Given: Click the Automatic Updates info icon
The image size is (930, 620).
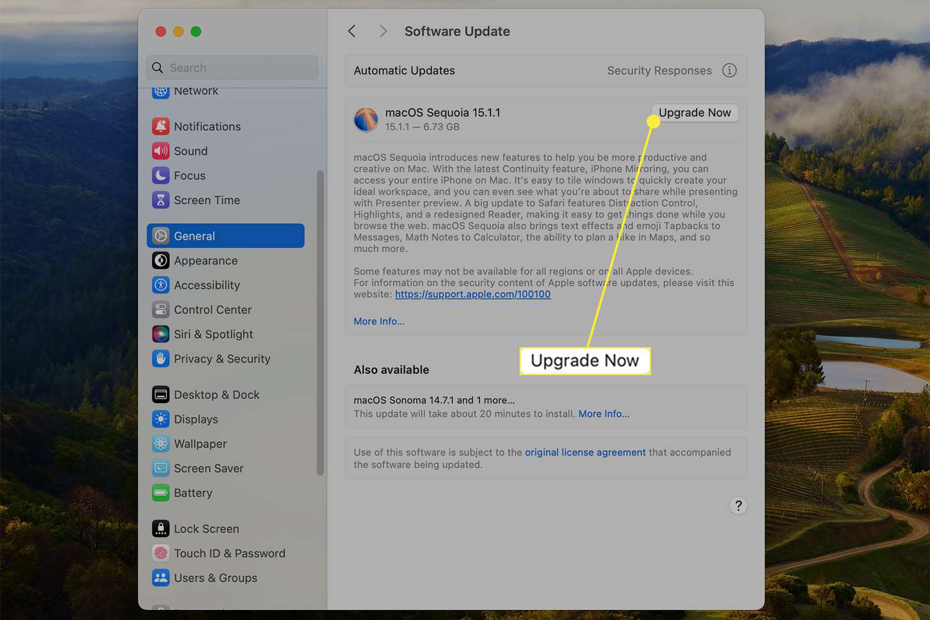Looking at the screenshot, I should coord(729,71).
